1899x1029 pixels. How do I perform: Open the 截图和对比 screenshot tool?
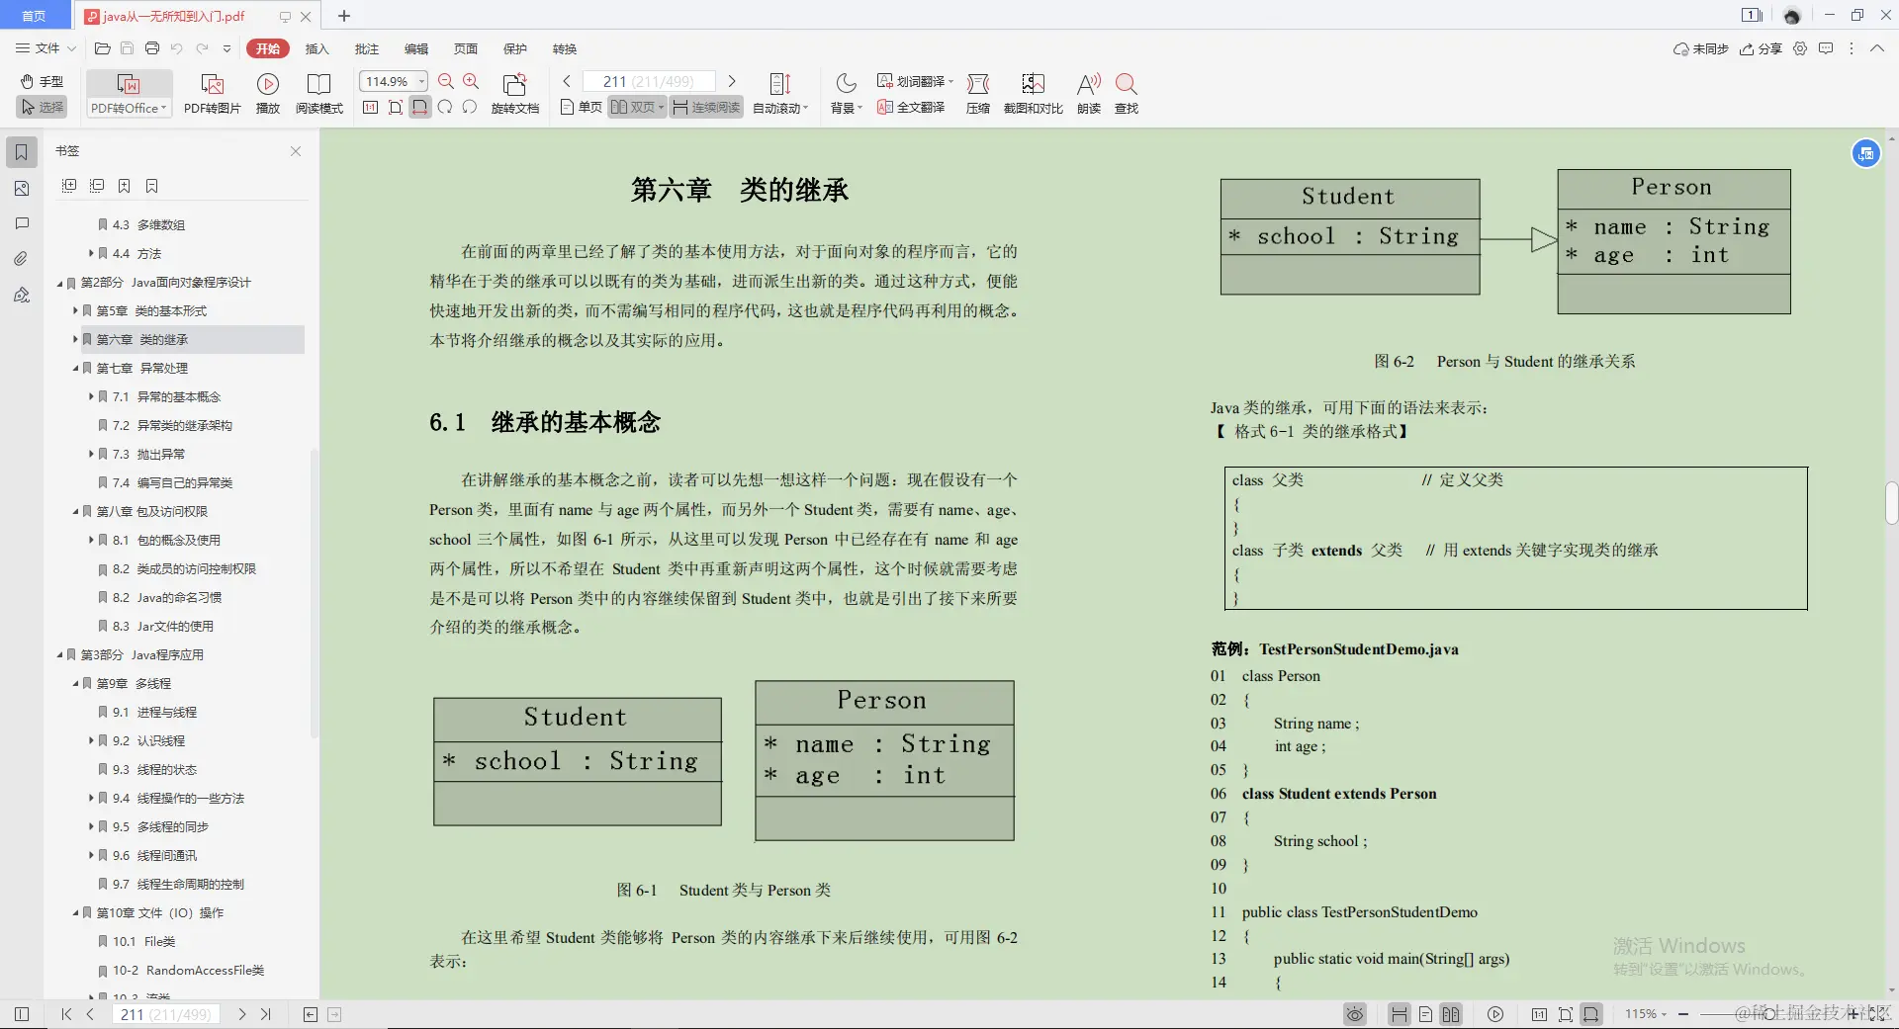tap(1032, 92)
